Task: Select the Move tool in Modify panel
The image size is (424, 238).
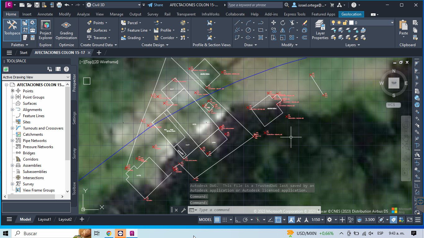Action: (x=273, y=23)
